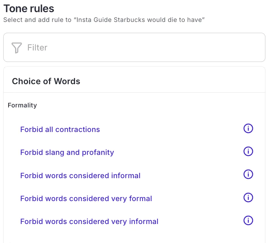Show details icon for very formal words rule
The height and width of the screenshot is (243, 266).
pyautogui.click(x=248, y=197)
